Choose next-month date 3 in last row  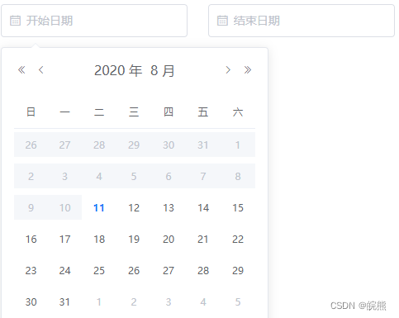pyautogui.click(x=169, y=301)
